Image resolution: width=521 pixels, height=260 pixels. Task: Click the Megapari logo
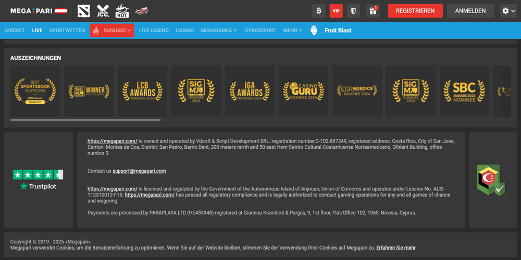pos(39,11)
